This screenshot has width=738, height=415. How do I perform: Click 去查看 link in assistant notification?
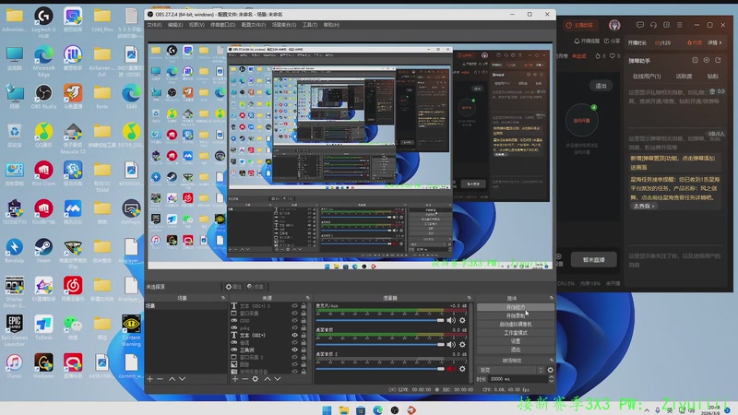(x=643, y=206)
